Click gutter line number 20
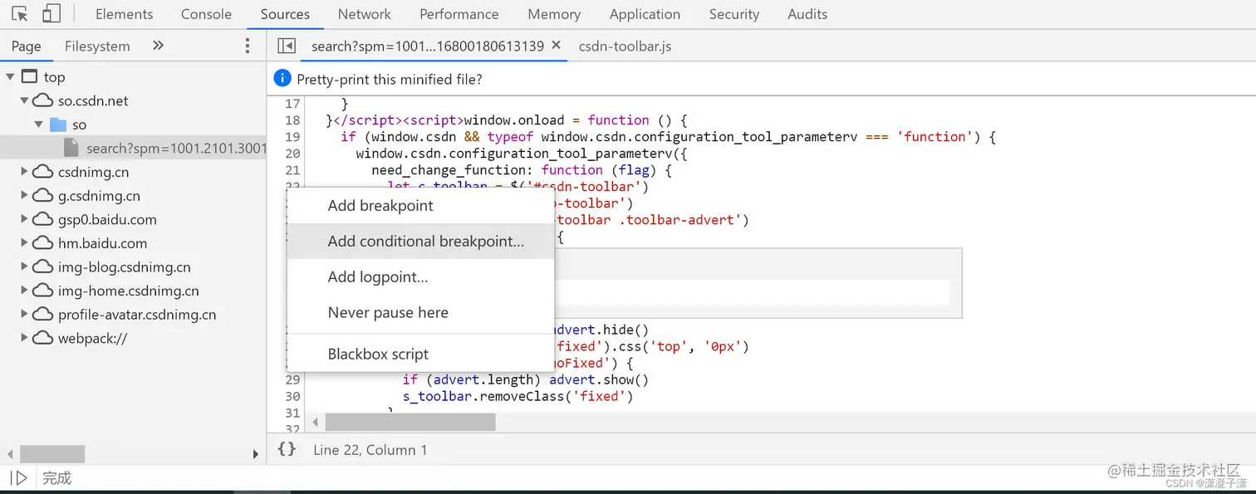Screen dimensions: 1256x494 [x=292, y=154]
